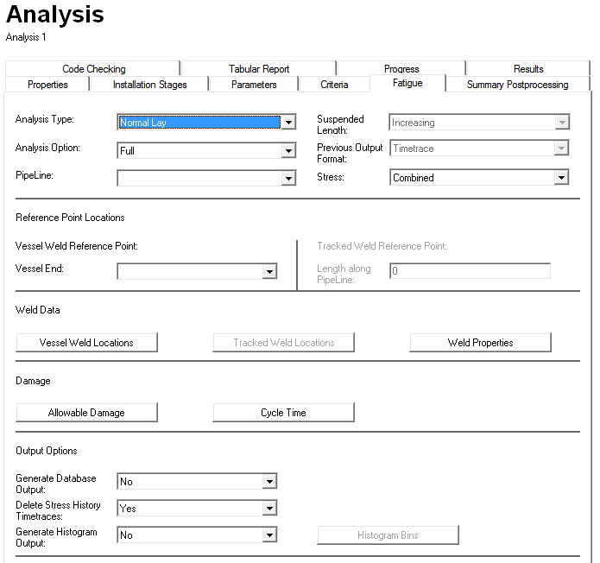Go to the Results tab

(x=528, y=69)
